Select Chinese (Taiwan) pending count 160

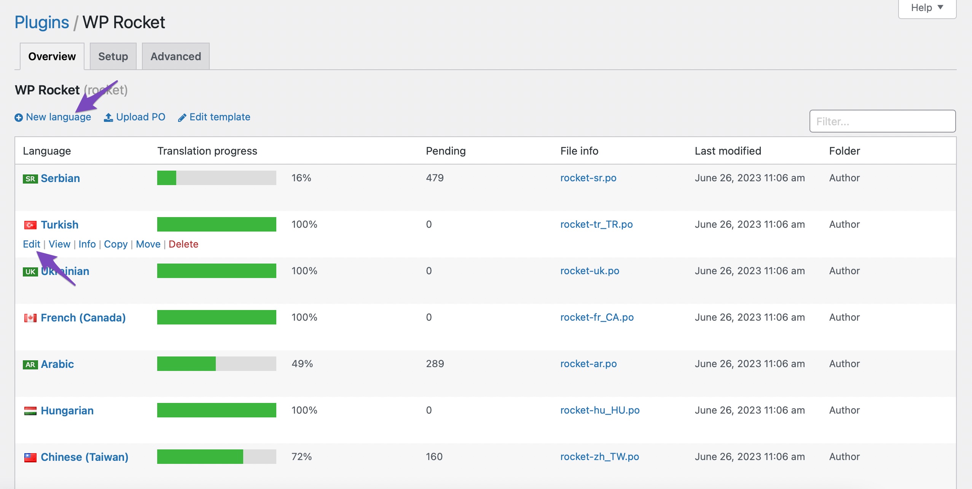434,457
